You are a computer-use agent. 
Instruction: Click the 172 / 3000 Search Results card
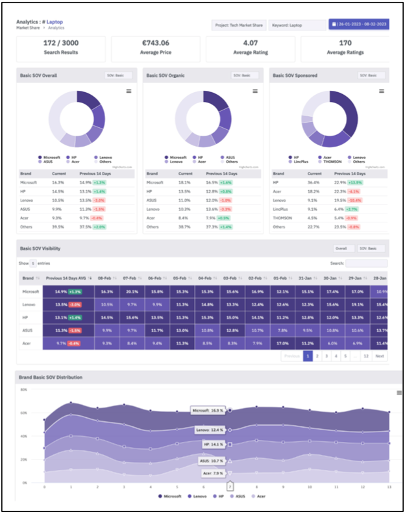61,49
